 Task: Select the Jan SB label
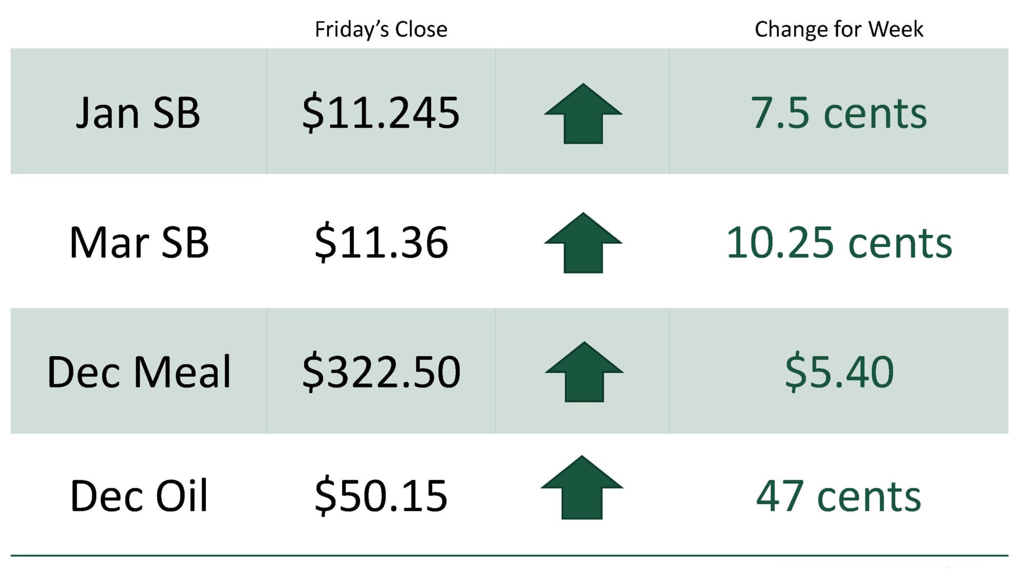[138, 113]
